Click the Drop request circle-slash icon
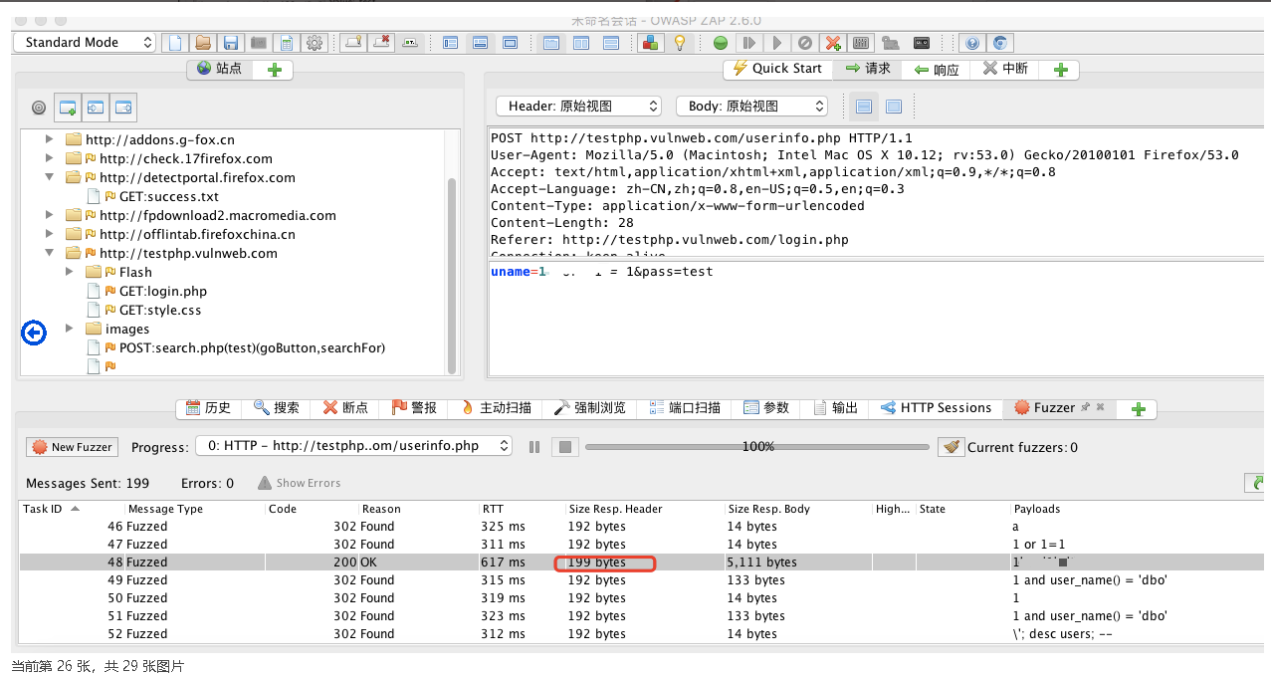 [805, 43]
